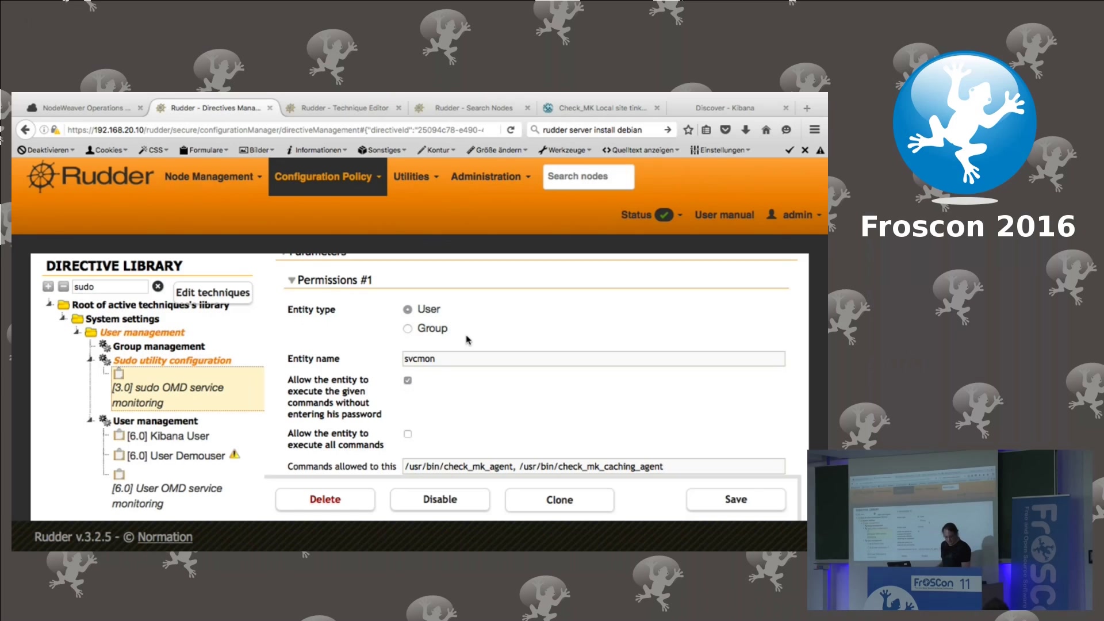
Task: Click the admin user icon
Action: click(772, 214)
